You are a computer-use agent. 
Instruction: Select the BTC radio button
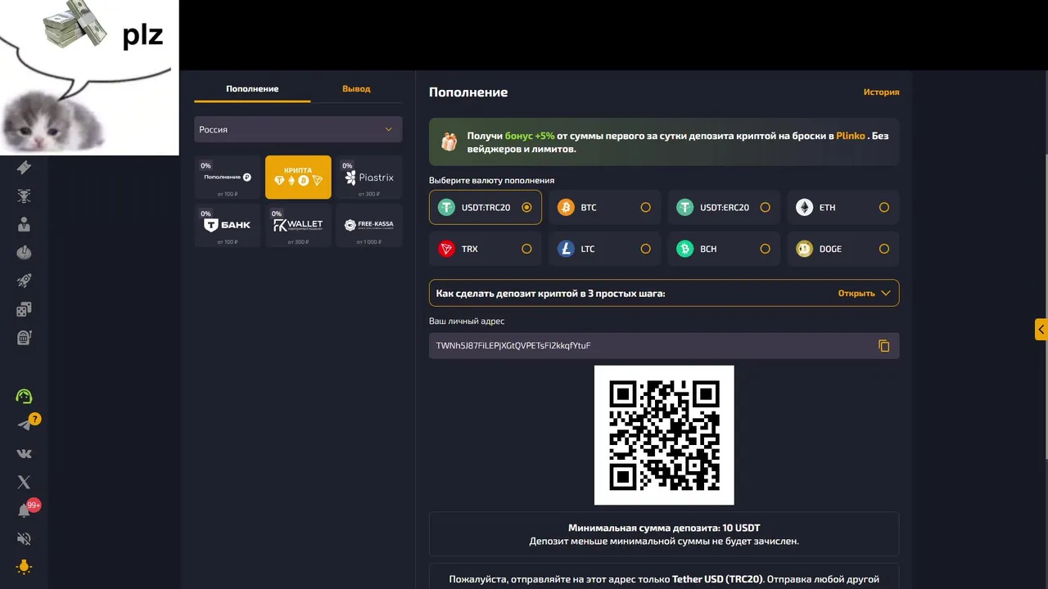click(x=646, y=208)
